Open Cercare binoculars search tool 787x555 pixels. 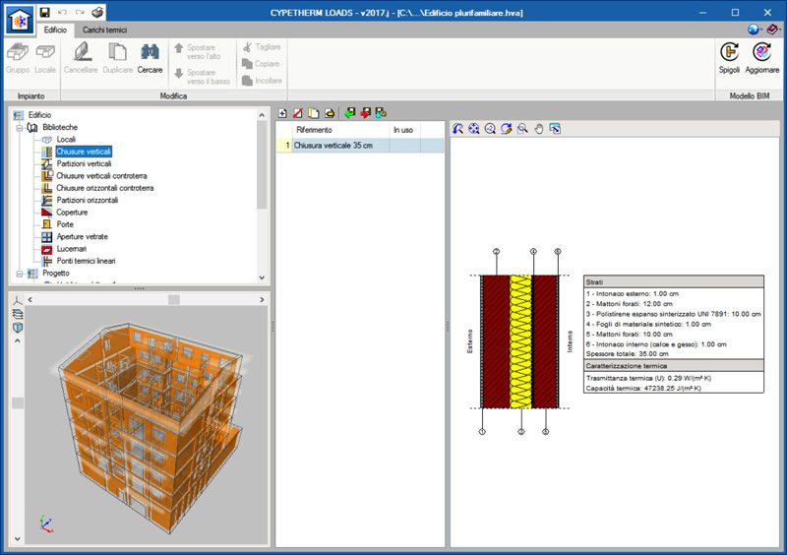click(150, 52)
